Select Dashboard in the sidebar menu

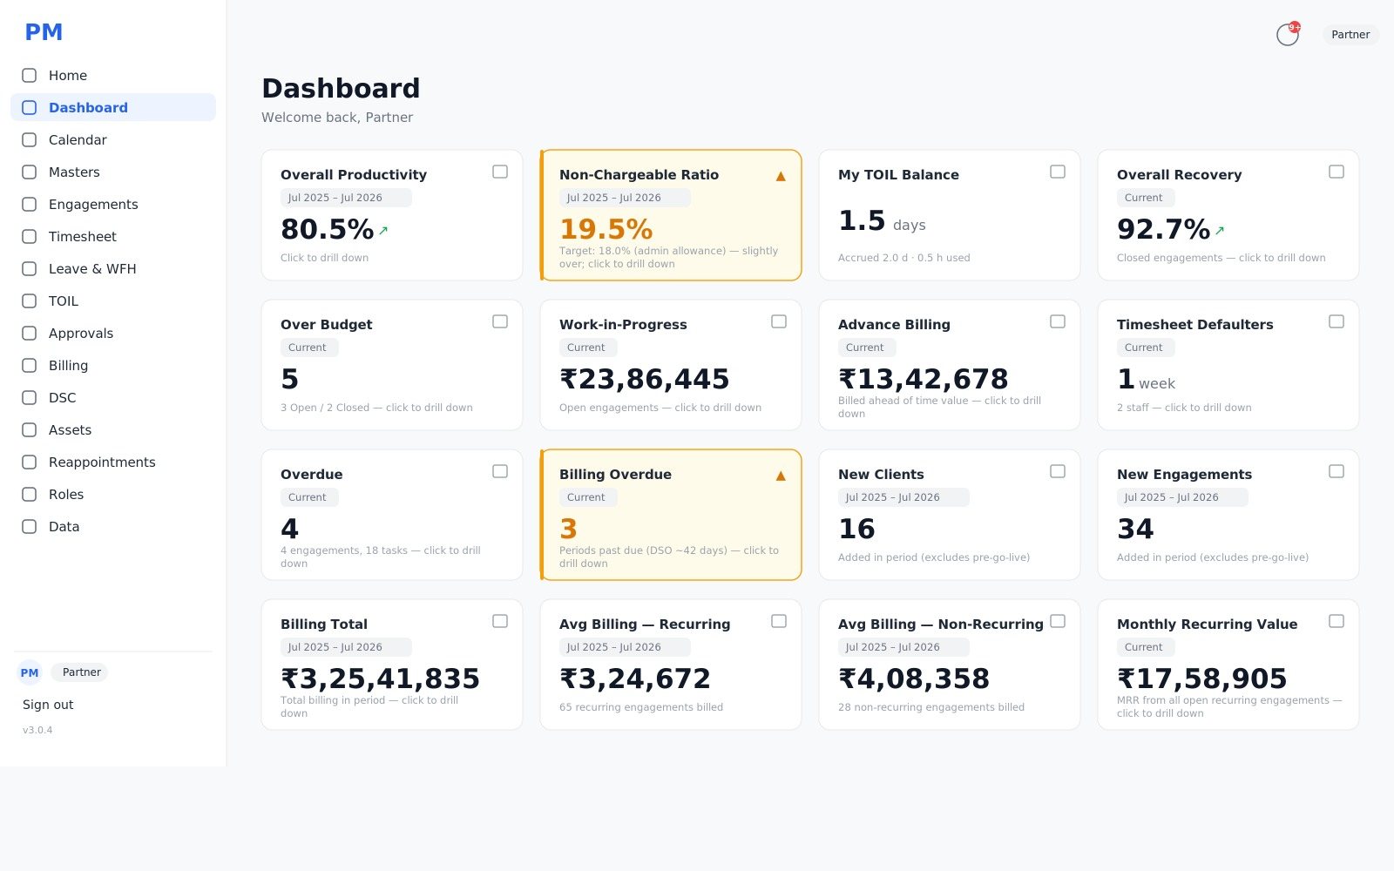point(113,108)
